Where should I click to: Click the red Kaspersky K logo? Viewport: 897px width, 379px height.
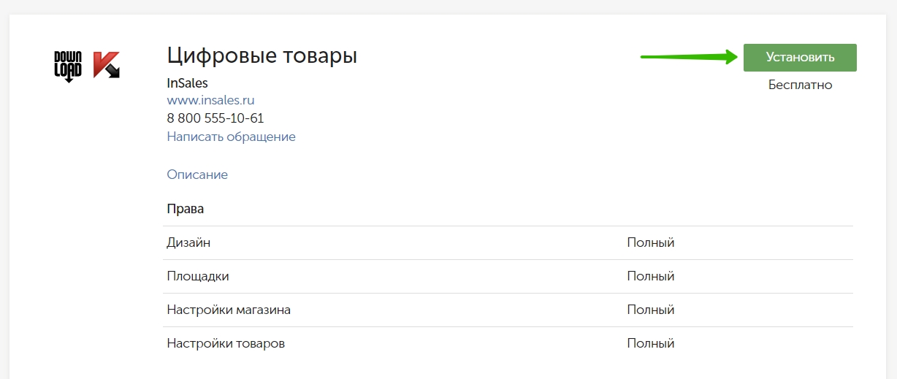click(x=107, y=65)
